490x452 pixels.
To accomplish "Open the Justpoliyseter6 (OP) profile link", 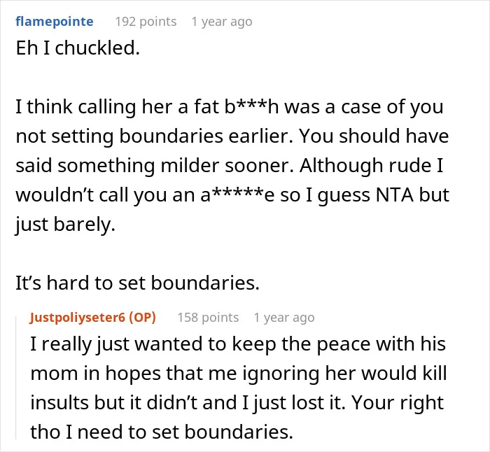I will [x=93, y=318].
